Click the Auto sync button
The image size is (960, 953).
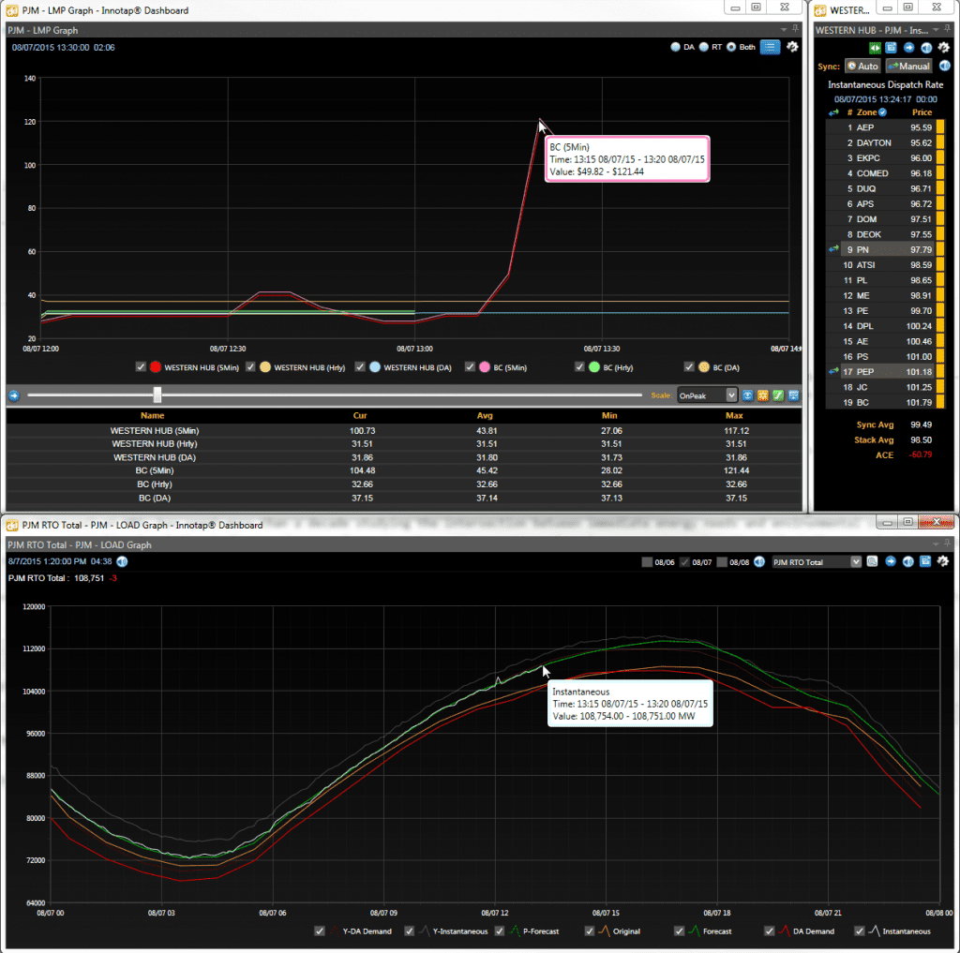coord(862,67)
